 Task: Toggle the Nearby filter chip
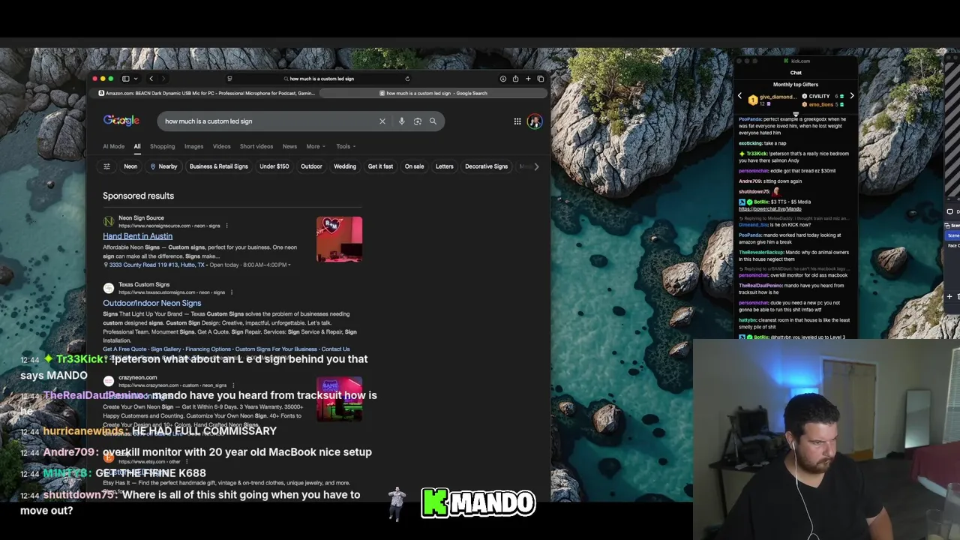coord(163,166)
